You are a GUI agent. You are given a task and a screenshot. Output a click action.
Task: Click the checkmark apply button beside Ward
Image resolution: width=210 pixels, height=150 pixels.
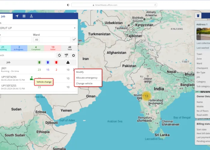click(74, 40)
